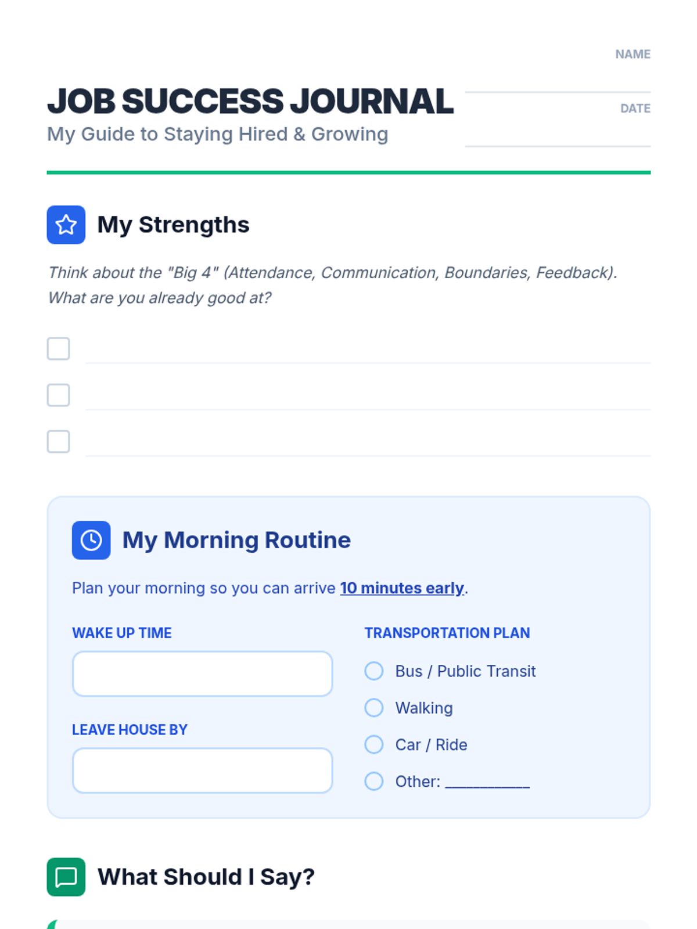Click the underlined 10 minutes early text

click(x=402, y=588)
